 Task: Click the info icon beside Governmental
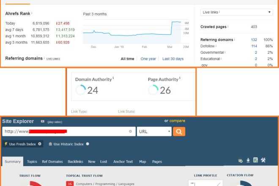coord(225,52)
